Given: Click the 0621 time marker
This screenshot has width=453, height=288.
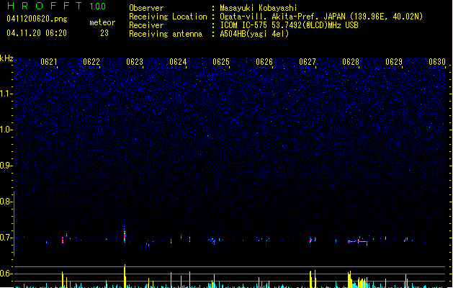Looking at the screenshot, I should (x=49, y=62).
